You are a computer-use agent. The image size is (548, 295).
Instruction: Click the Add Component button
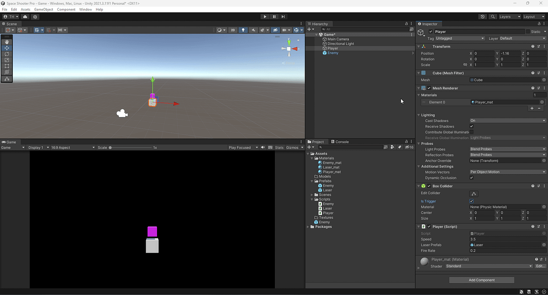point(482,280)
